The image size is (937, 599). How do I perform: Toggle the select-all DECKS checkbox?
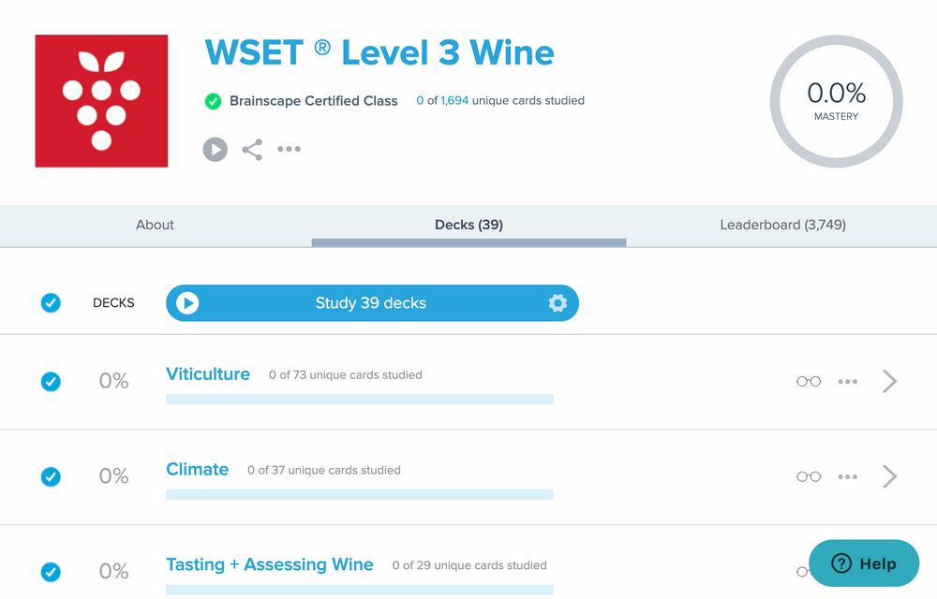click(x=51, y=303)
